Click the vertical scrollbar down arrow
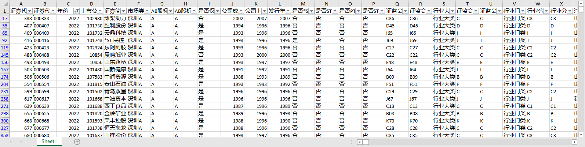 581,134
